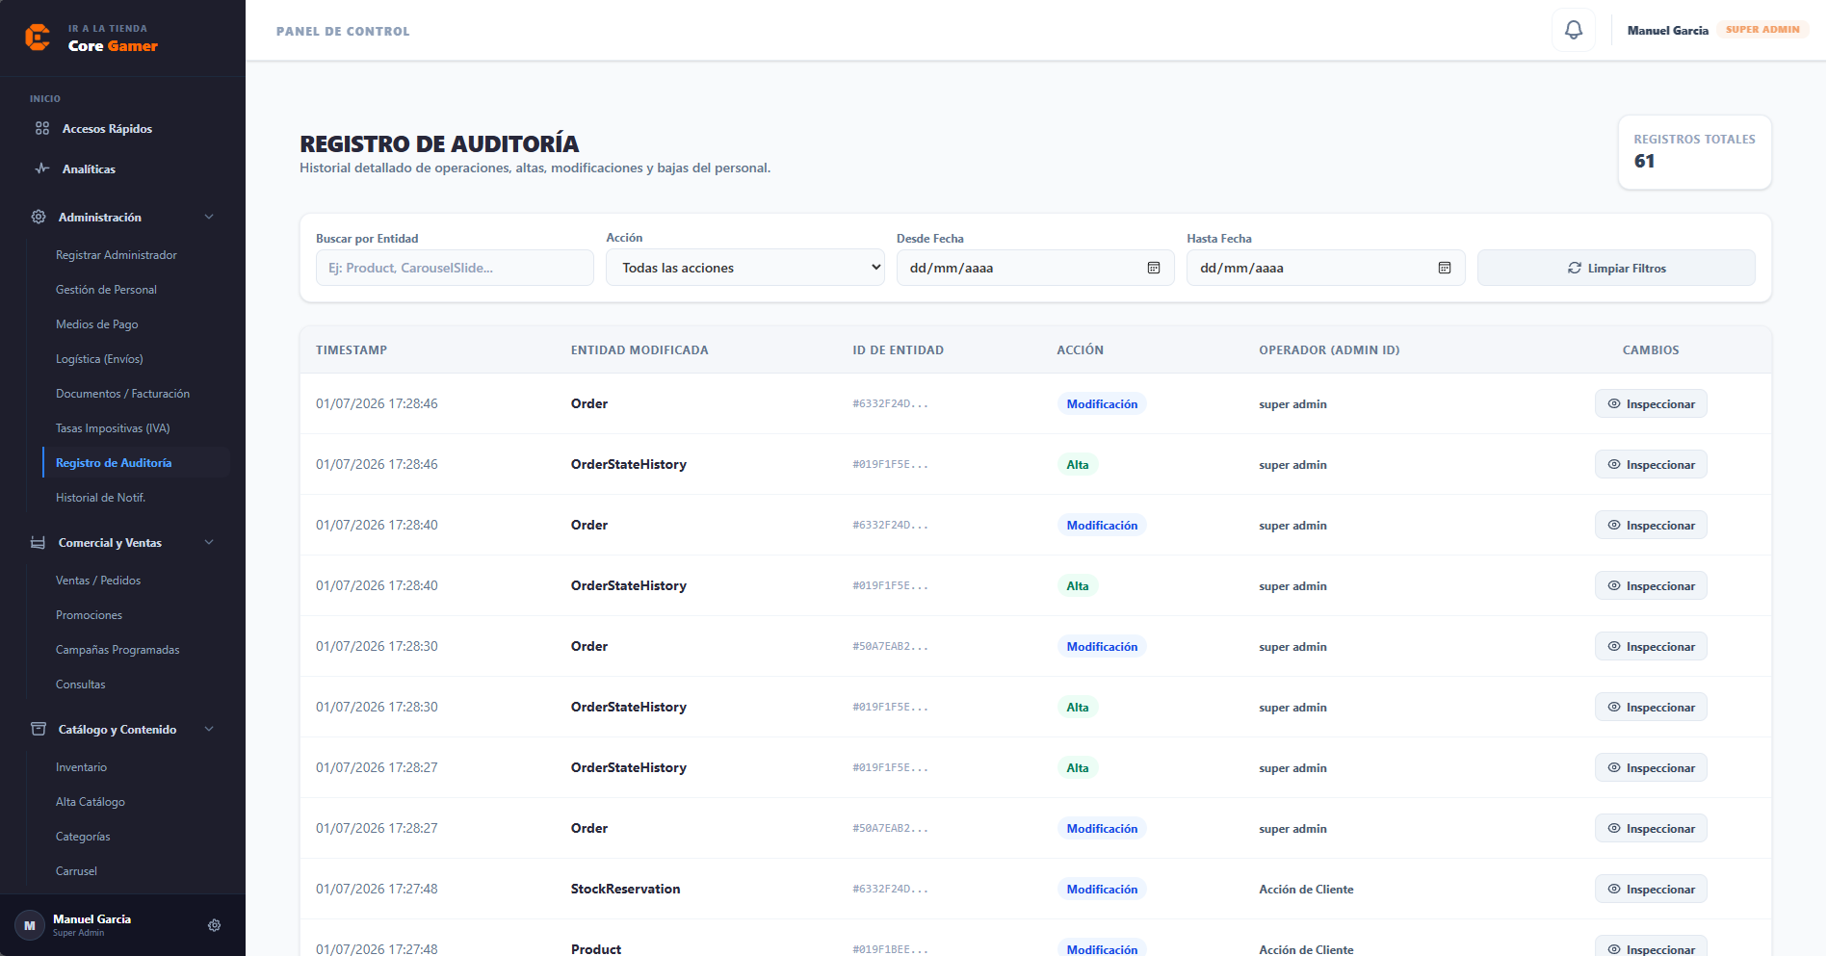Image resolution: width=1826 pixels, height=956 pixels.
Task: Go to Ventas / Pedidos
Action: point(98,581)
